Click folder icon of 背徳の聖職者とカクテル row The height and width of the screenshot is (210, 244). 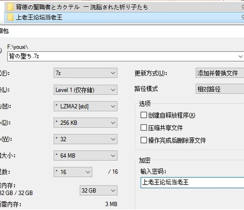(x=10, y=7)
